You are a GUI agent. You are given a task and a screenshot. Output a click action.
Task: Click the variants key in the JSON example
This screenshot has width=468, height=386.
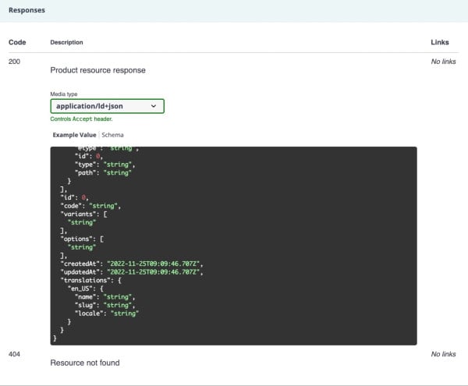(x=77, y=214)
